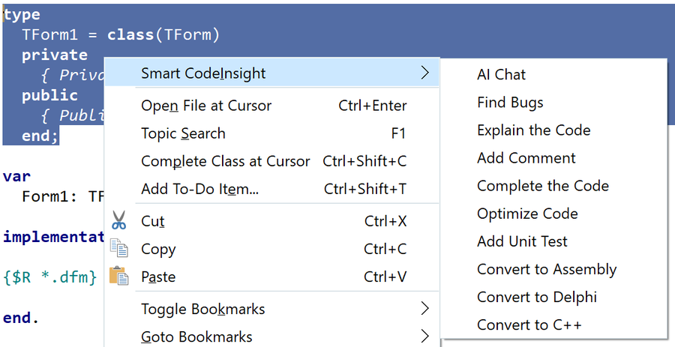Click the Copy pages icon
Screen dimensions: 675x347
118,249
